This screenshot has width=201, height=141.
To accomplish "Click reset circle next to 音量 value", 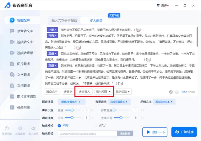I will point(92,110).
